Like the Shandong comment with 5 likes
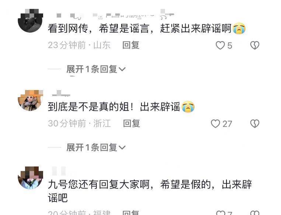Screen dimensions: 281x215 220,45
